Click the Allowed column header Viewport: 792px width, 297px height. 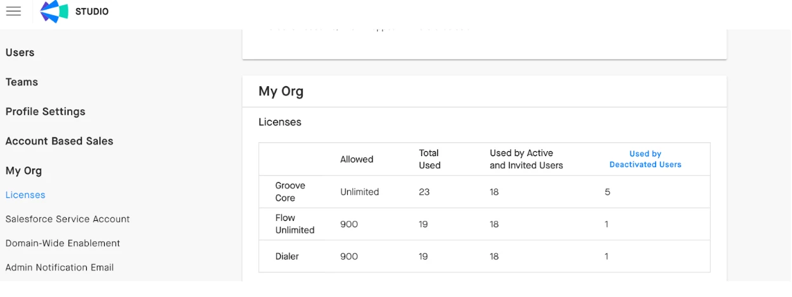[x=357, y=159]
